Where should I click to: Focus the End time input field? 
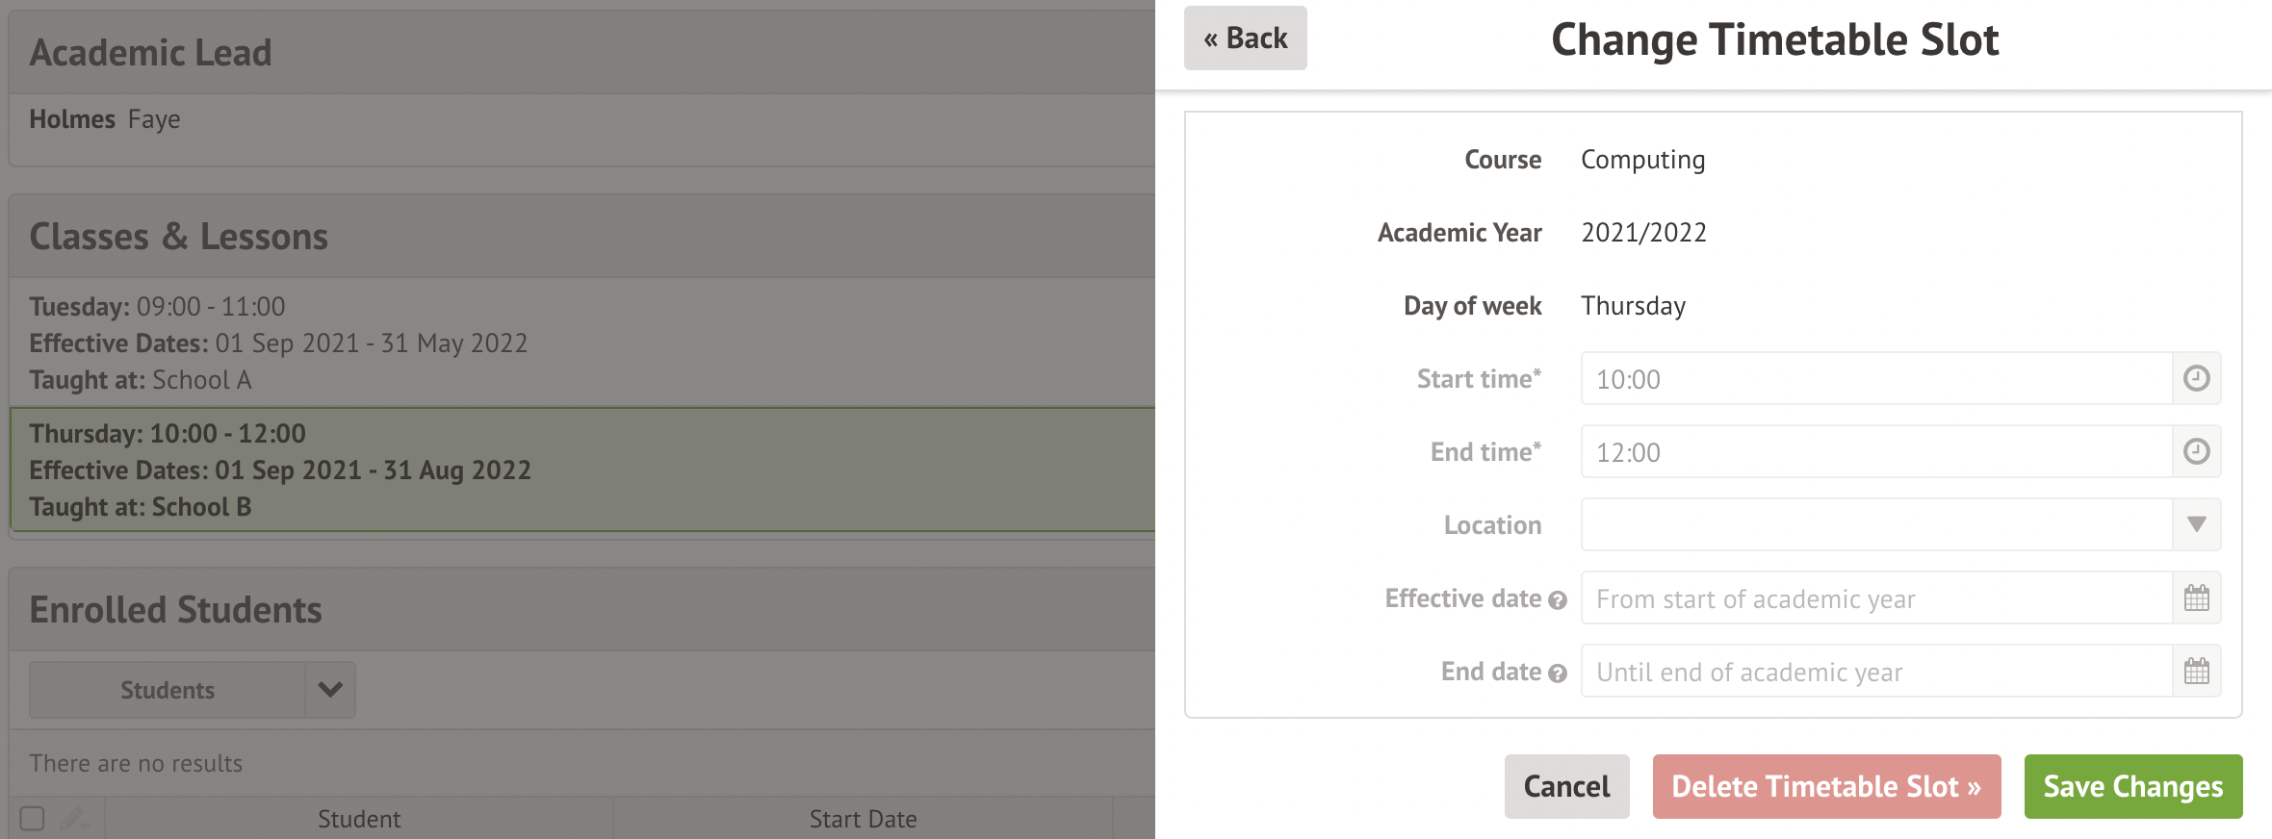[x=1875, y=452]
